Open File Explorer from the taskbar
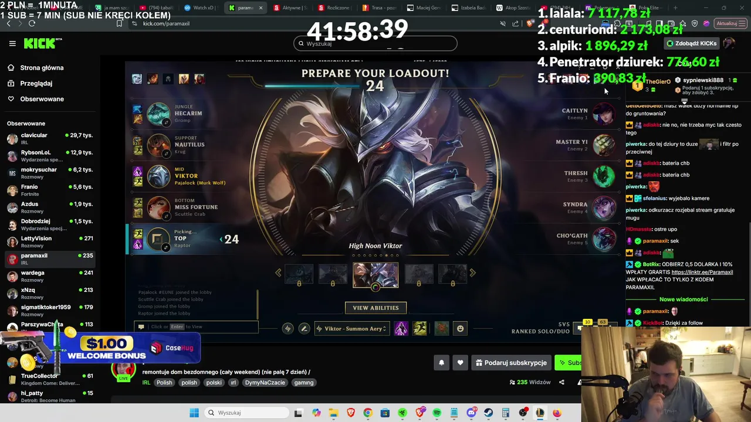The height and width of the screenshot is (422, 751). click(x=333, y=413)
